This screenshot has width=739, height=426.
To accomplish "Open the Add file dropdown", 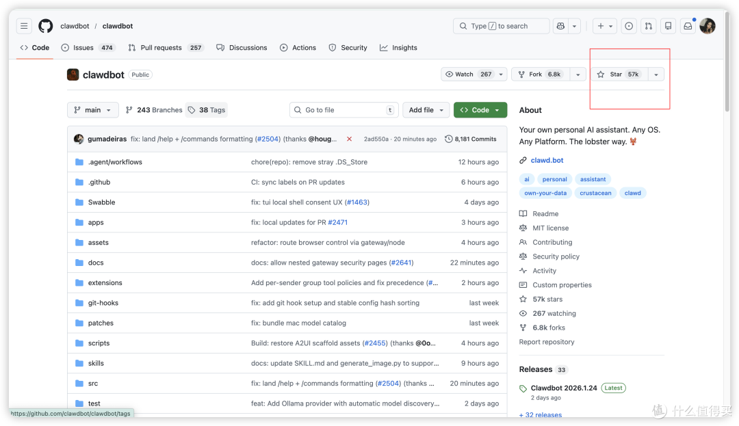I will coord(426,109).
